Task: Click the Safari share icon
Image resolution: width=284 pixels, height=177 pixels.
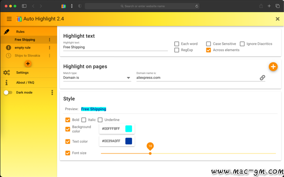Action: tap(261, 6)
